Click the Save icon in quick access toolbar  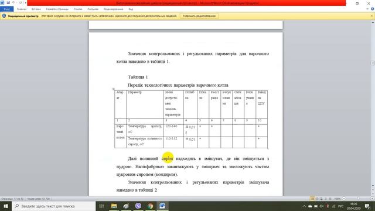[8, 2]
